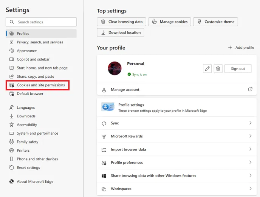Screen dimensions: 260x197
Task: Click Customize theme button
Action: [x=215, y=22]
